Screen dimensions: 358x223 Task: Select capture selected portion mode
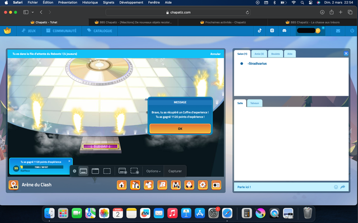coord(107,171)
